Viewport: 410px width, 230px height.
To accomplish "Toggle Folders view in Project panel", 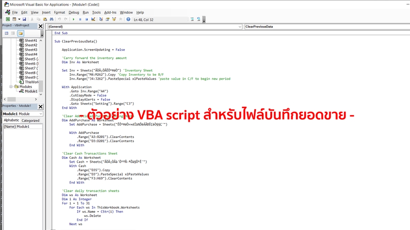I will click(x=20, y=33).
